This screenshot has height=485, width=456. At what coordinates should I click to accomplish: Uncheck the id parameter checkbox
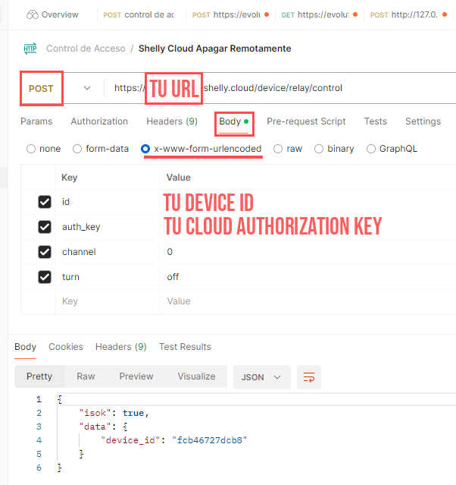pyautogui.click(x=45, y=202)
